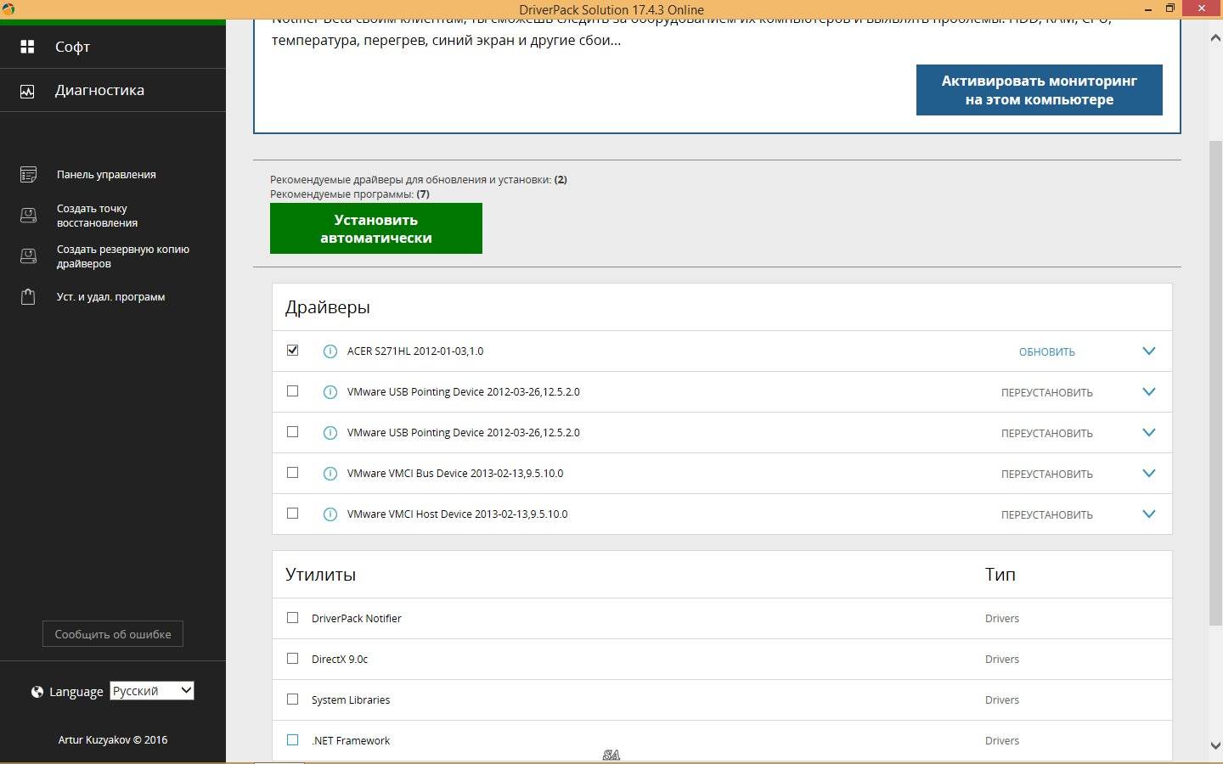1223x764 pixels.
Task: Click ПЕРЕУСТАНОВИТЬ for second VMware USB Pointing Device
Action: 1047,434
